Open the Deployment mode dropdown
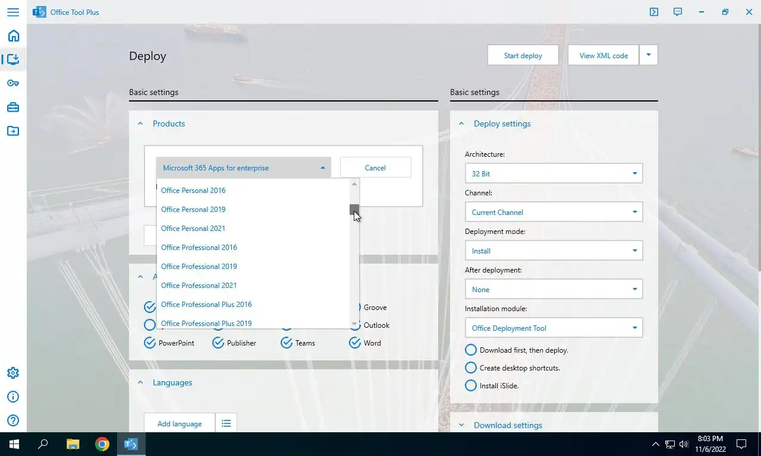The height and width of the screenshot is (456, 761). point(554,251)
